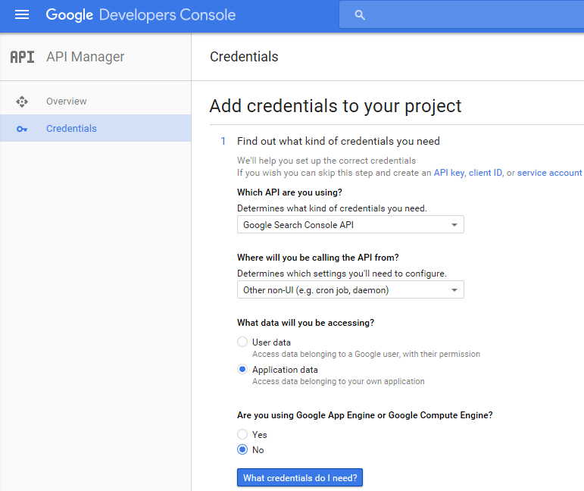The image size is (584, 491).
Task: Follow the client ID link
Action: [486, 173]
